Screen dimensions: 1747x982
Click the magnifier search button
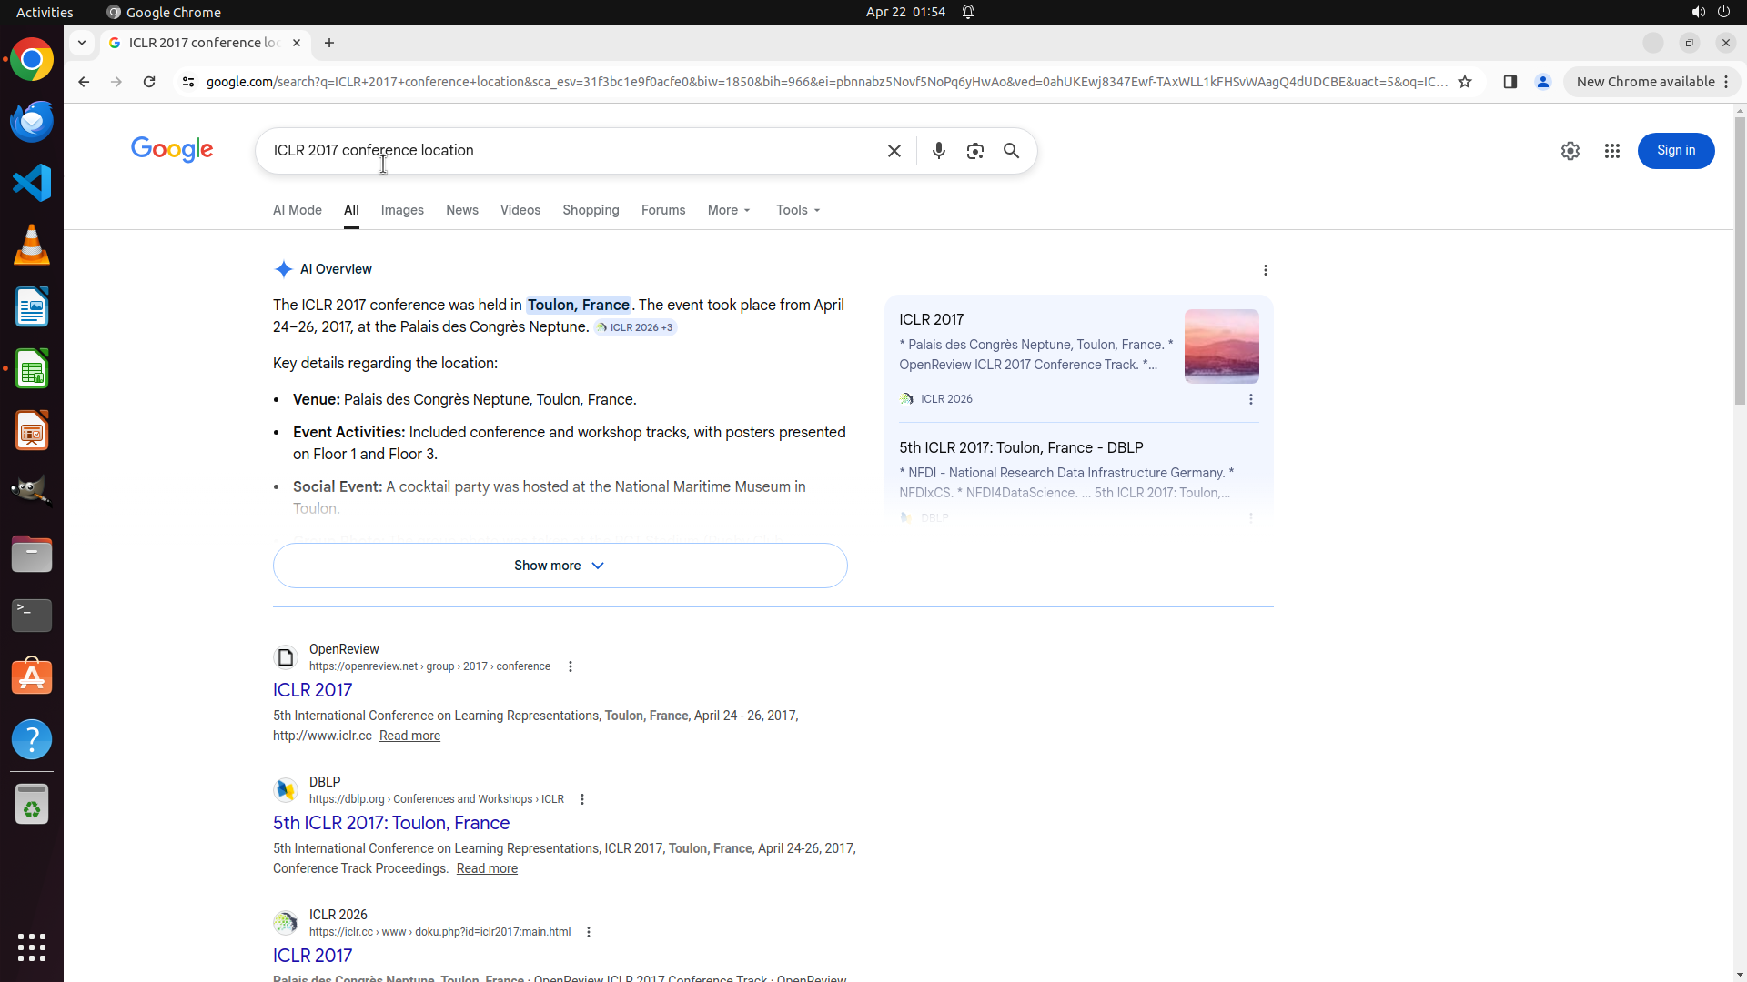click(1011, 151)
